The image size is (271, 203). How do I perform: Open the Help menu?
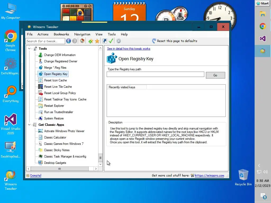[x=124, y=34]
